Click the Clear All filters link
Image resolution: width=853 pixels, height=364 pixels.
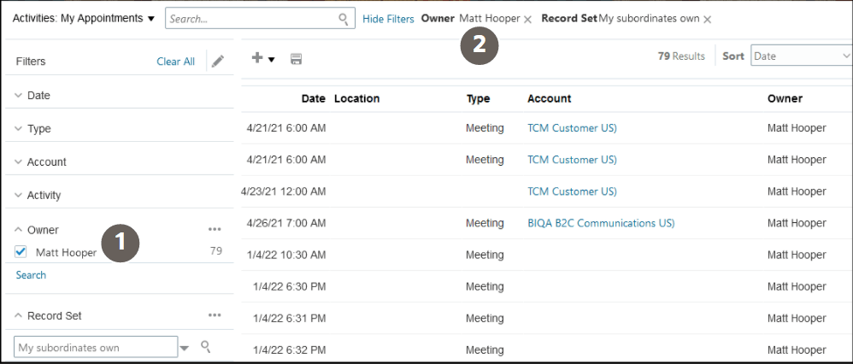click(x=175, y=62)
